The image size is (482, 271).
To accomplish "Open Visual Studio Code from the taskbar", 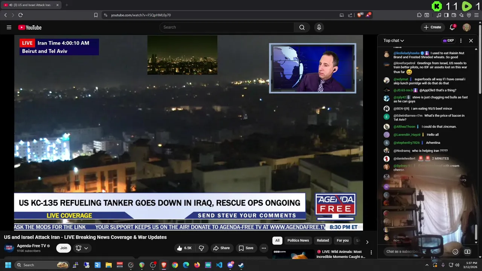I will click(219, 265).
